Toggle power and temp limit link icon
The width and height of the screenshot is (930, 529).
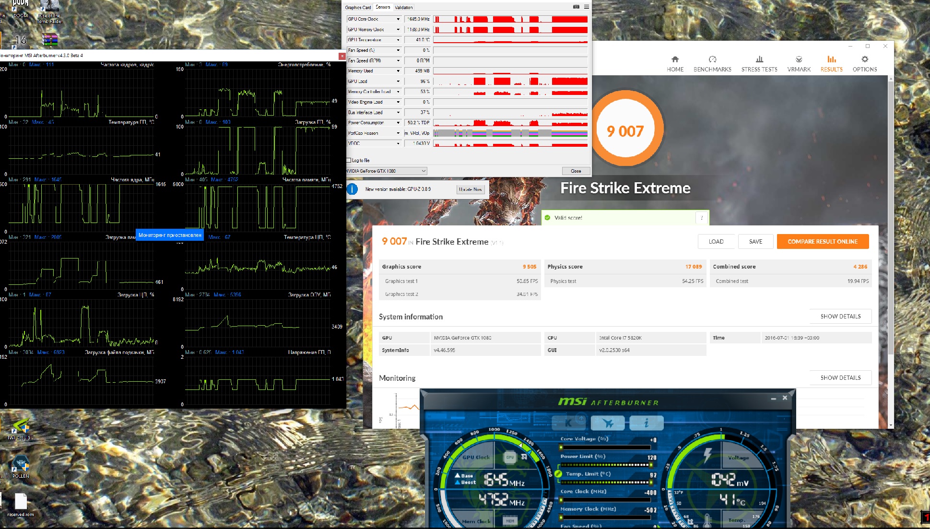click(x=558, y=473)
